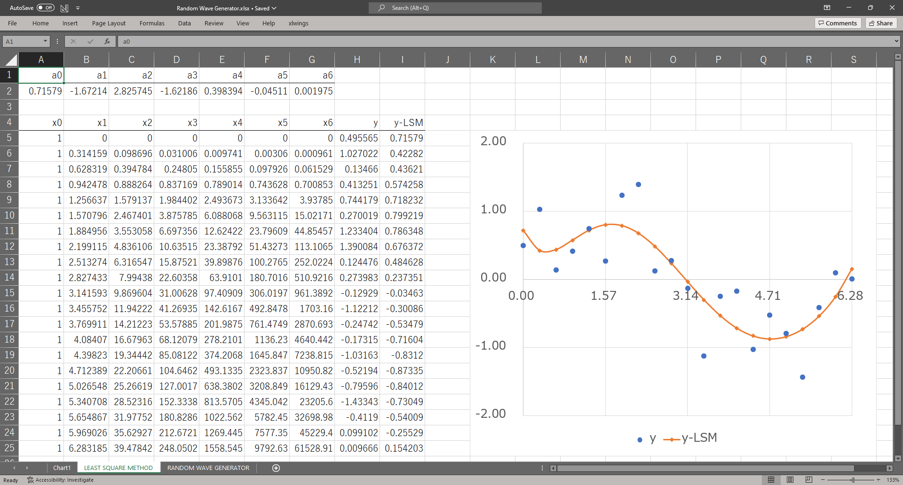This screenshot has height=485, width=903.
Task: Click the Search (Alt+Q) box
Action: tap(455, 8)
